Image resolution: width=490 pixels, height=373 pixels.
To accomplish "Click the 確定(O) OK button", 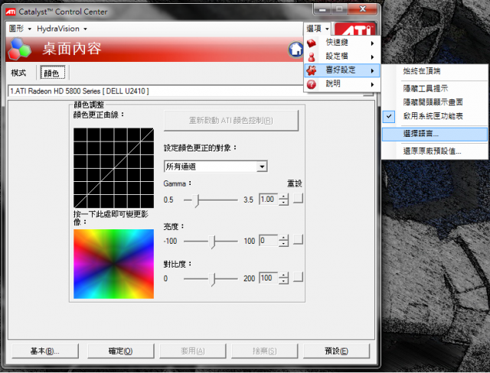I will click(x=121, y=351).
